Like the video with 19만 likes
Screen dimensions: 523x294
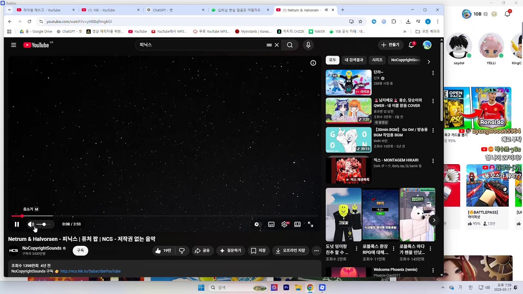[163, 251]
